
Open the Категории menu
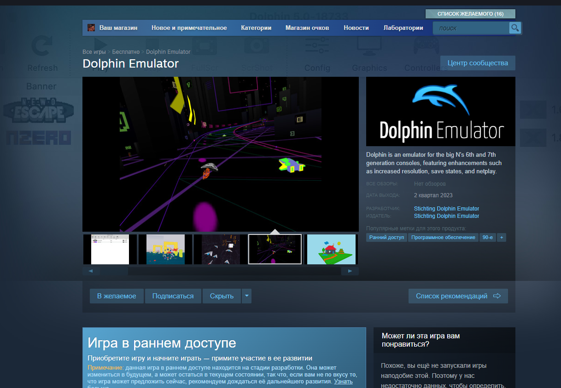256,28
